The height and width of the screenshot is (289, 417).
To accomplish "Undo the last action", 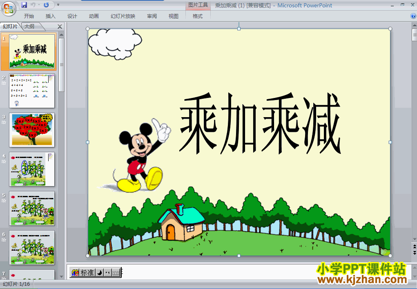I will (33, 5).
